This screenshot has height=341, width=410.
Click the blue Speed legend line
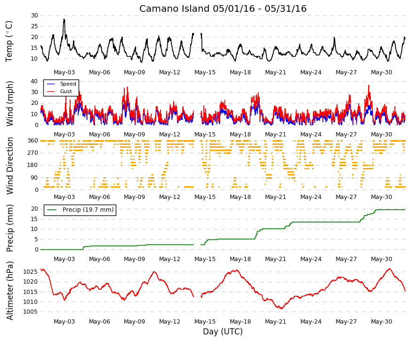[50, 84]
